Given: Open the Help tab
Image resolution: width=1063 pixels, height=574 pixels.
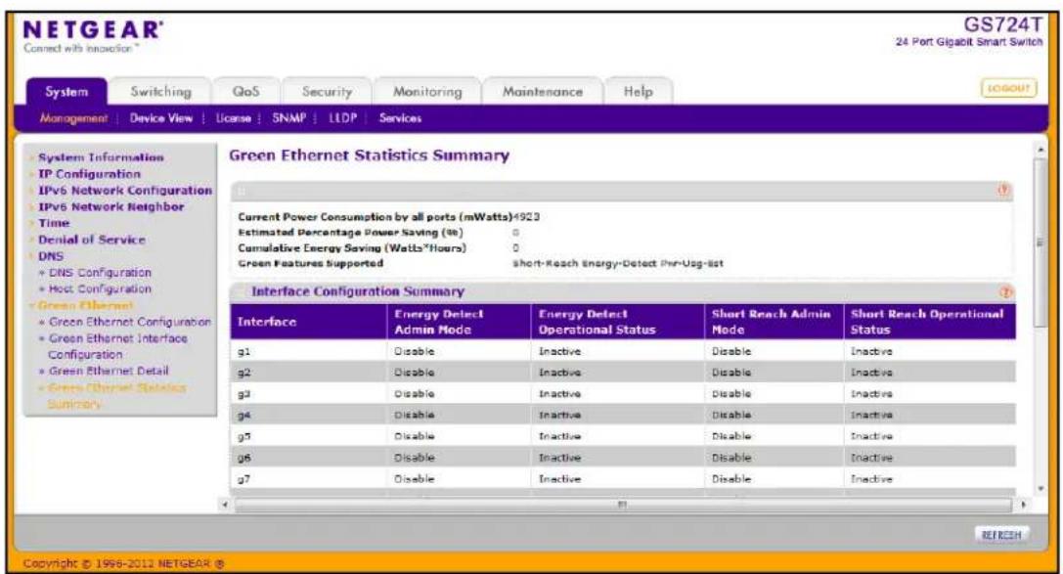Looking at the screenshot, I should [x=638, y=92].
